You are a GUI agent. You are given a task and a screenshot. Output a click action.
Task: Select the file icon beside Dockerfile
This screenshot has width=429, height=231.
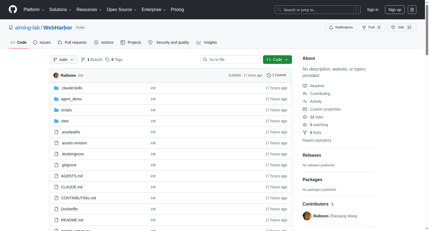(56, 209)
